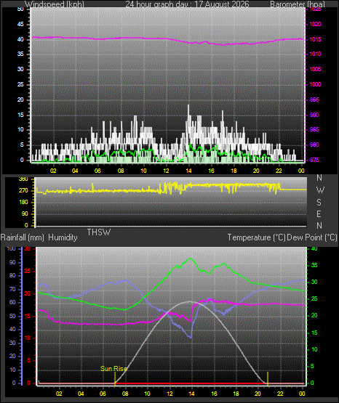Click the E compass direction label
The height and width of the screenshot is (403, 339).
[x=319, y=213]
